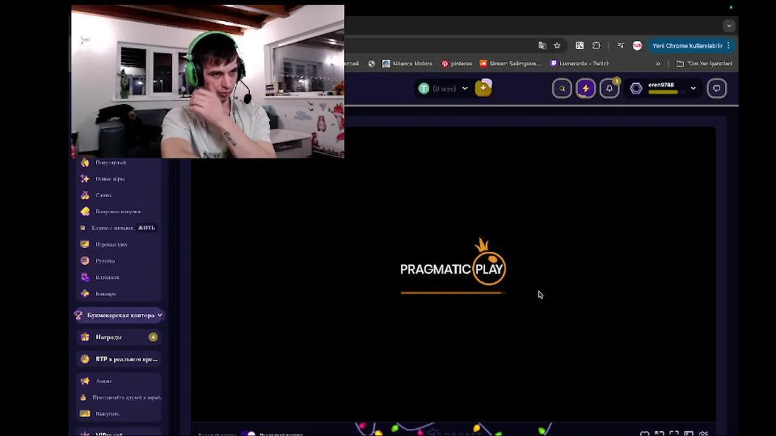This screenshot has height=436, width=776.
Task: Click the globe bookmark icon
Action: 372,64
